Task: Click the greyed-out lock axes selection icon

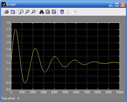Action: tap(68, 12)
